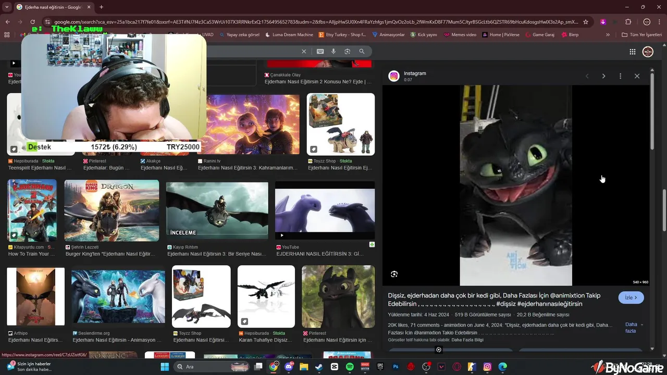667x375 pixels.
Task: Open Kitapyurdu How To Train Your Dragon thumbnail
Action: (x=32, y=210)
